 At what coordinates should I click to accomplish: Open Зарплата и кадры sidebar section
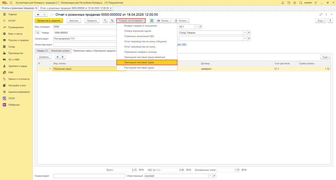18,66
